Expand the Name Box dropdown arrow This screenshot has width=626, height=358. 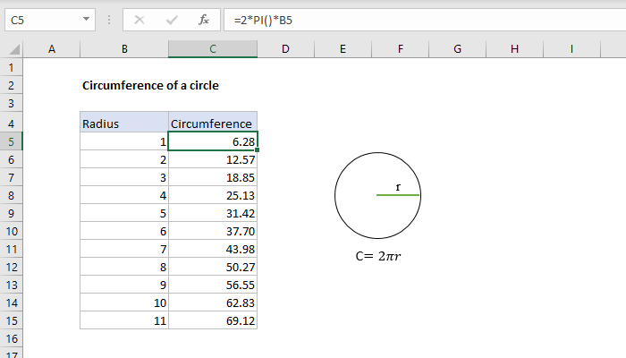pos(86,19)
